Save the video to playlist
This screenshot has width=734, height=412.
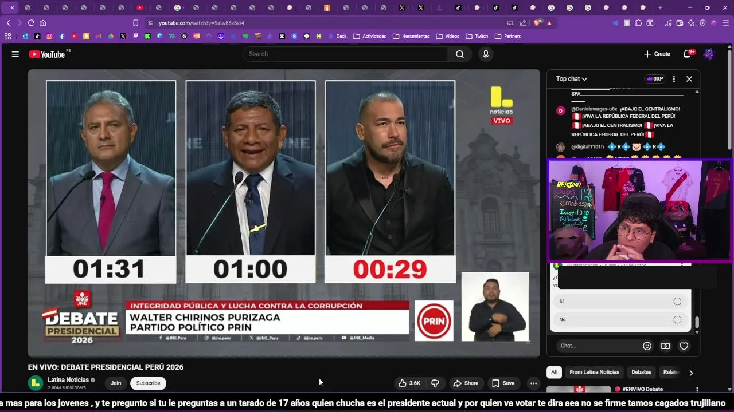pos(503,383)
